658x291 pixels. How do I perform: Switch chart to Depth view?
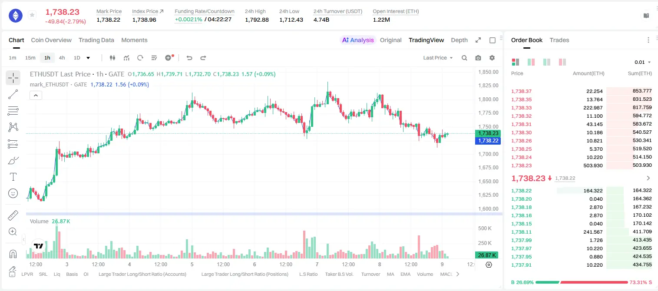(459, 40)
